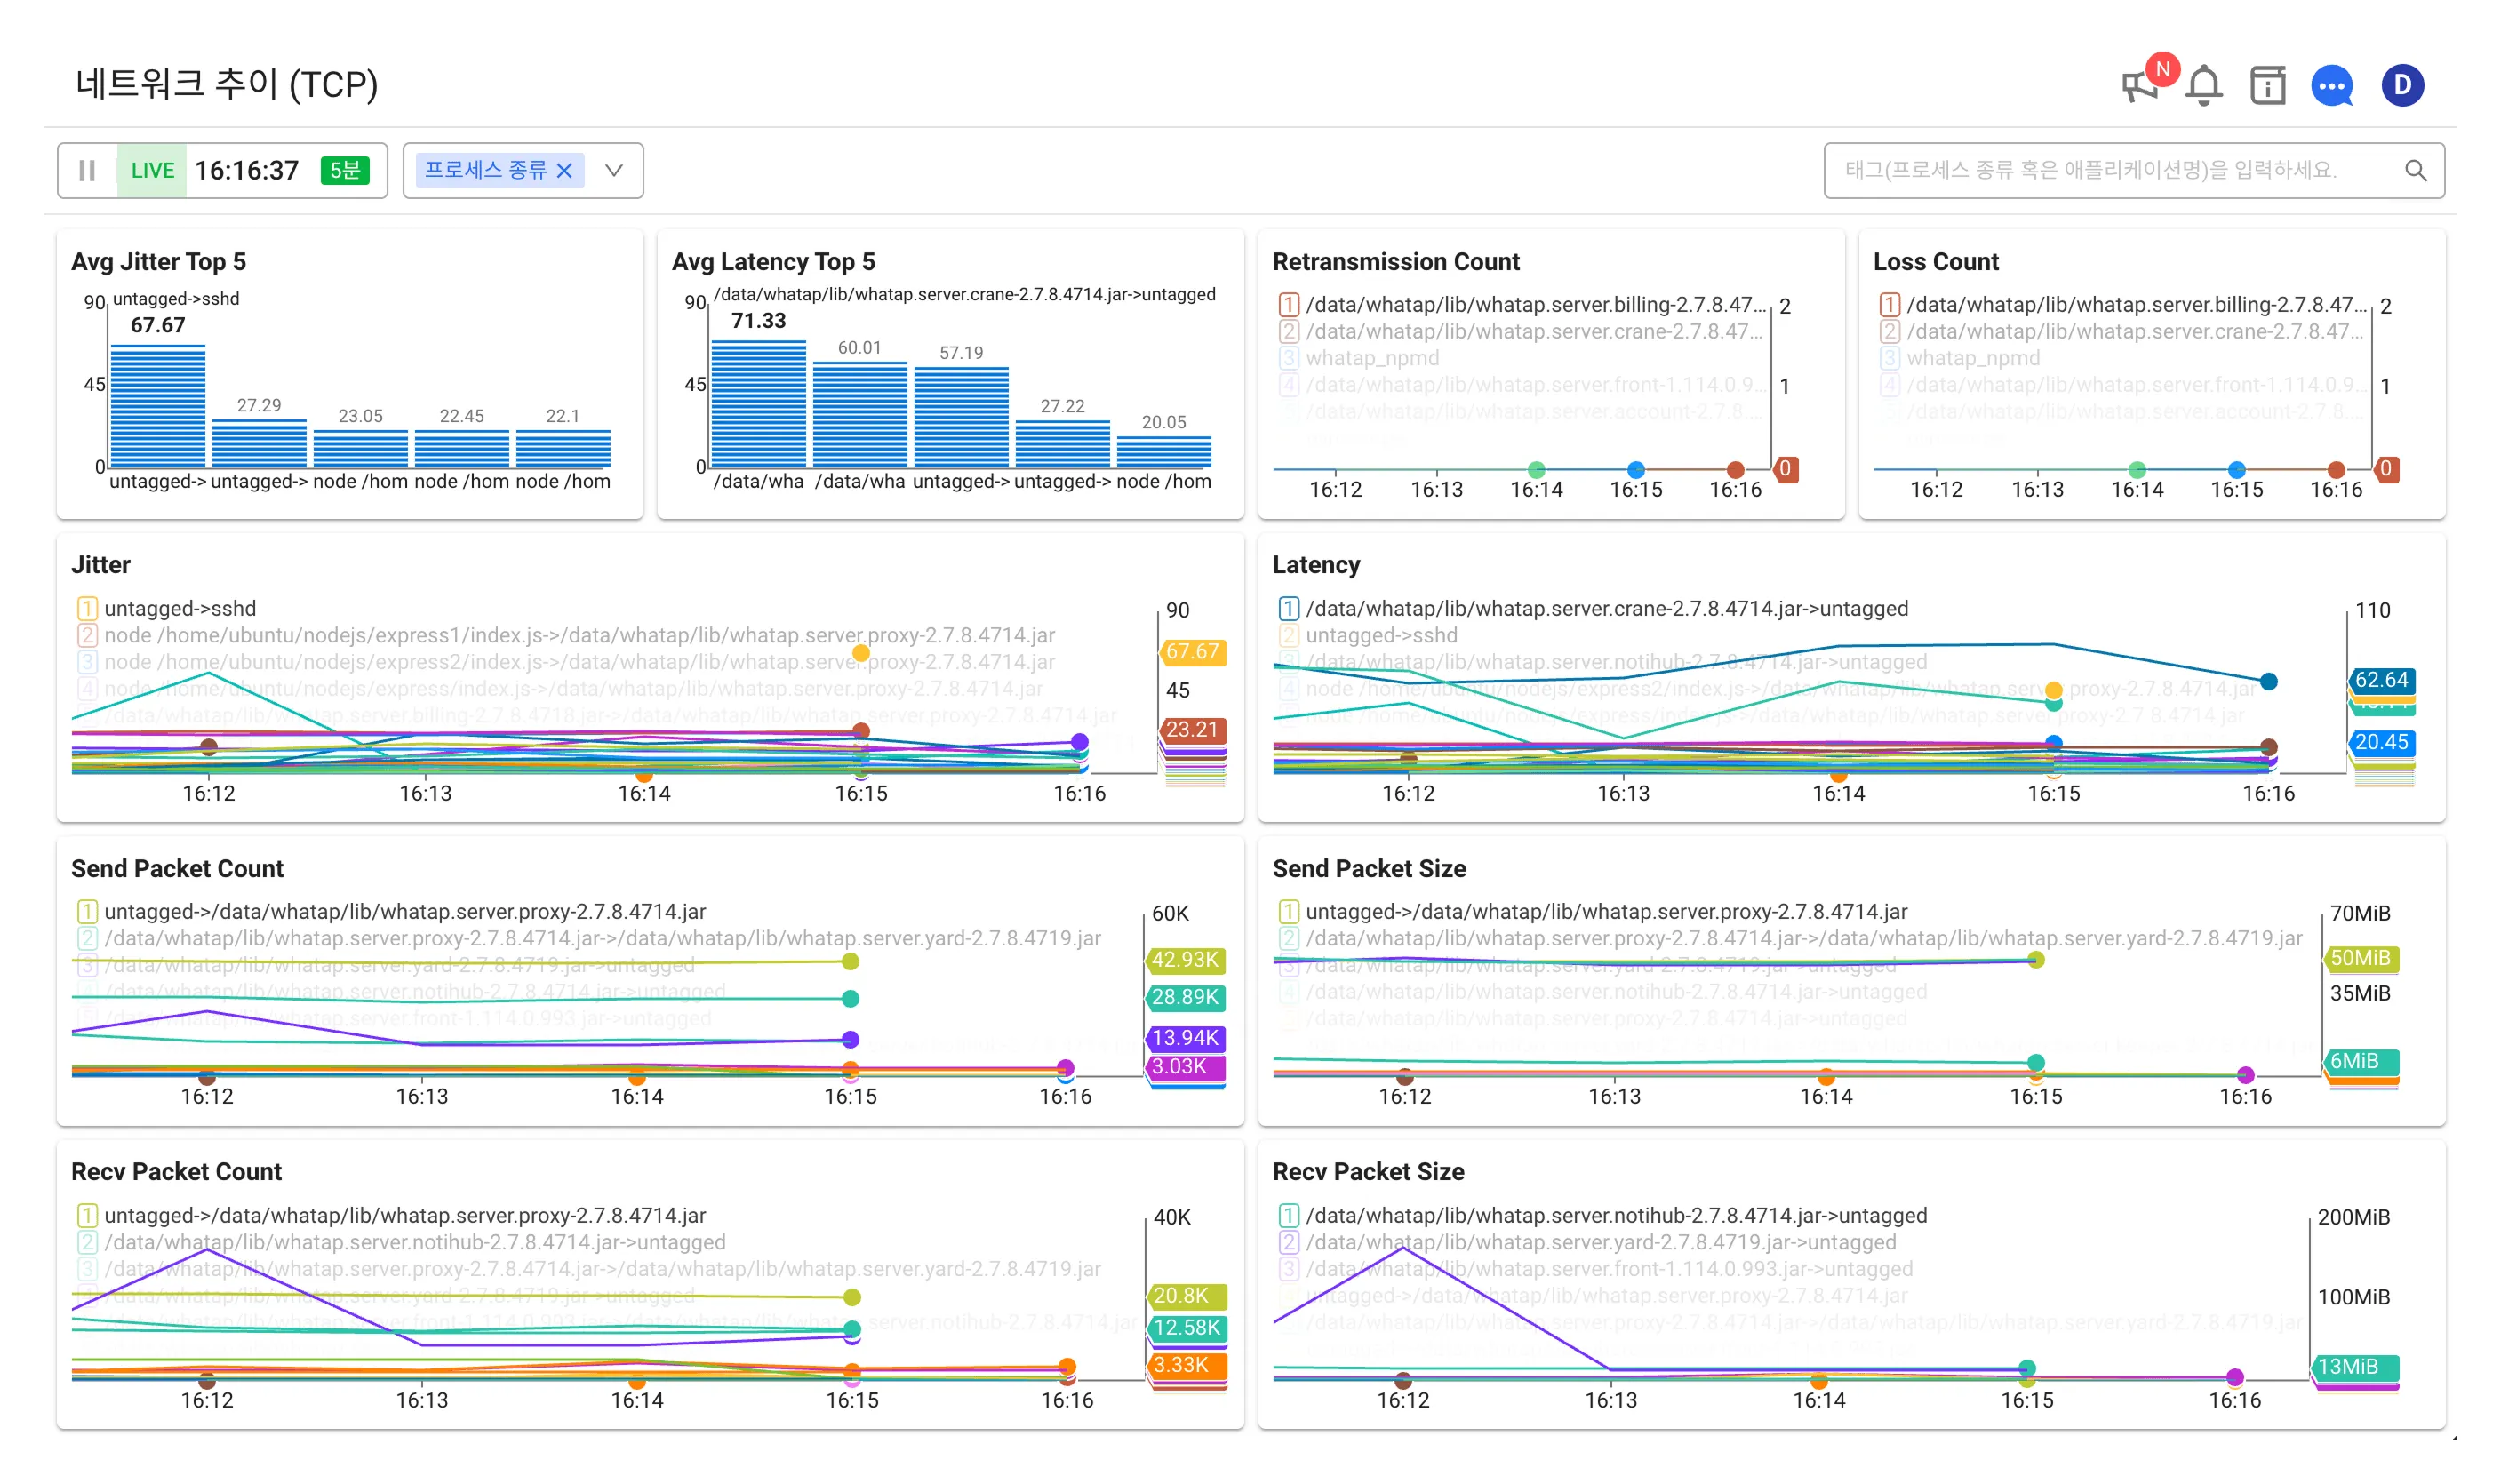This screenshot has height=1484, width=2501.
Task: Open the 5분 time range selector
Action: 344,170
